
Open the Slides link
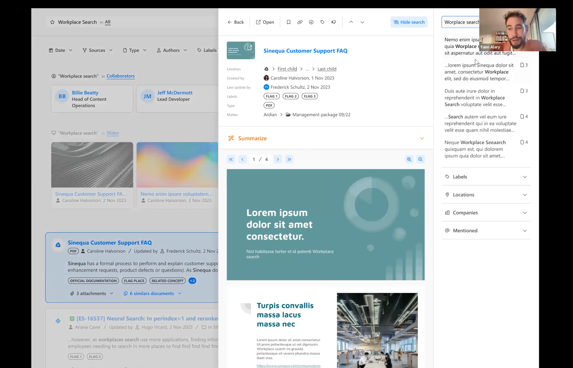(x=112, y=133)
